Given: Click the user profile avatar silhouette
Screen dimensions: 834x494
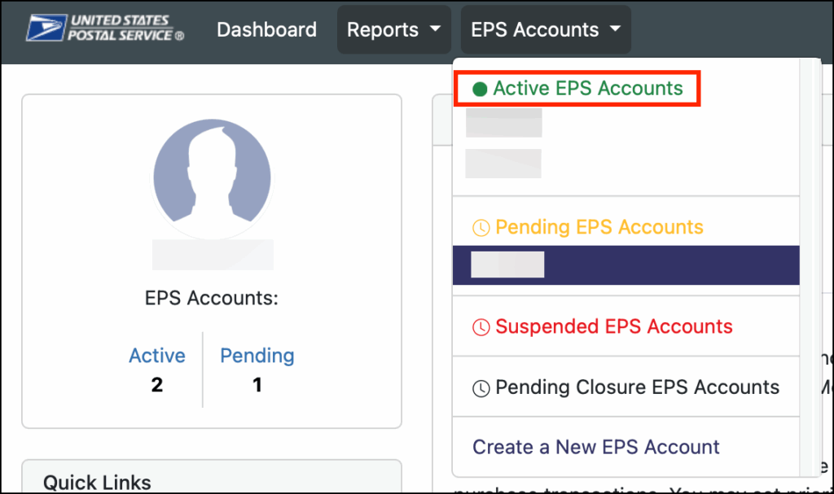Looking at the screenshot, I should [212, 177].
